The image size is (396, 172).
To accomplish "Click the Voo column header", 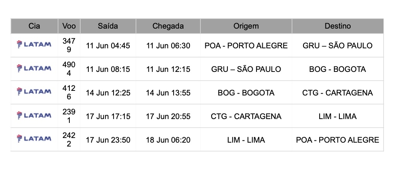I will pyautogui.click(x=69, y=26).
